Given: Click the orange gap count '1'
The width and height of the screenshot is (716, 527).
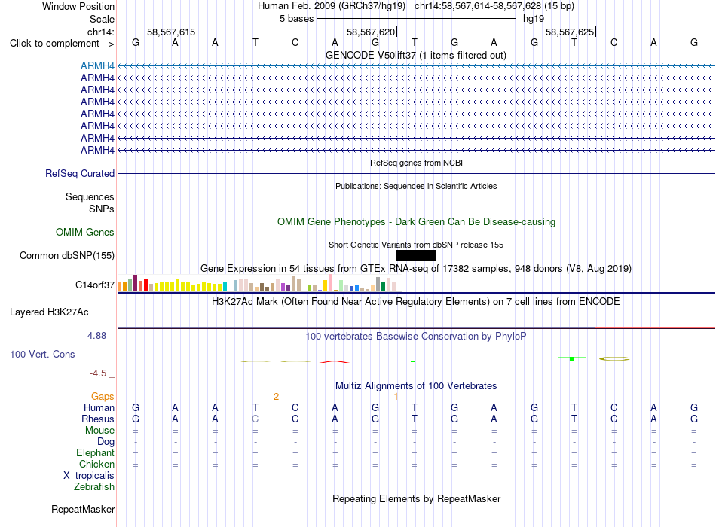Looking at the screenshot, I should pyautogui.click(x=396, y=397).
